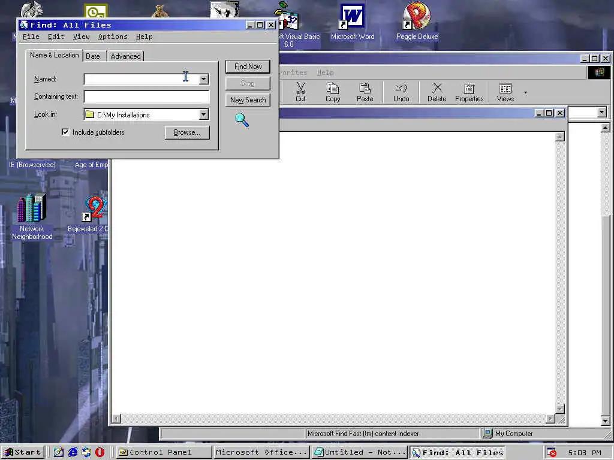The width and height of the screenshot is (614, 460).
Task: Click the Views toolbar icon
Action: (505, 92)
